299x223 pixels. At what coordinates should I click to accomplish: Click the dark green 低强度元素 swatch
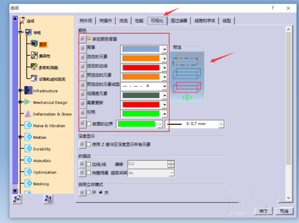coord(141,96)
